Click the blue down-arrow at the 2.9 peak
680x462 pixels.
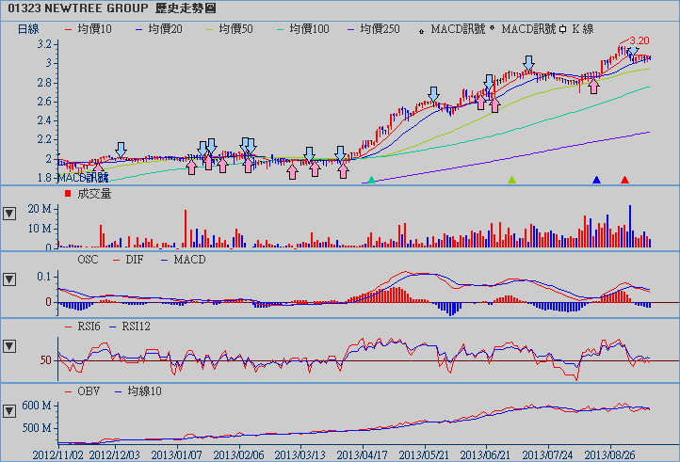526,65
